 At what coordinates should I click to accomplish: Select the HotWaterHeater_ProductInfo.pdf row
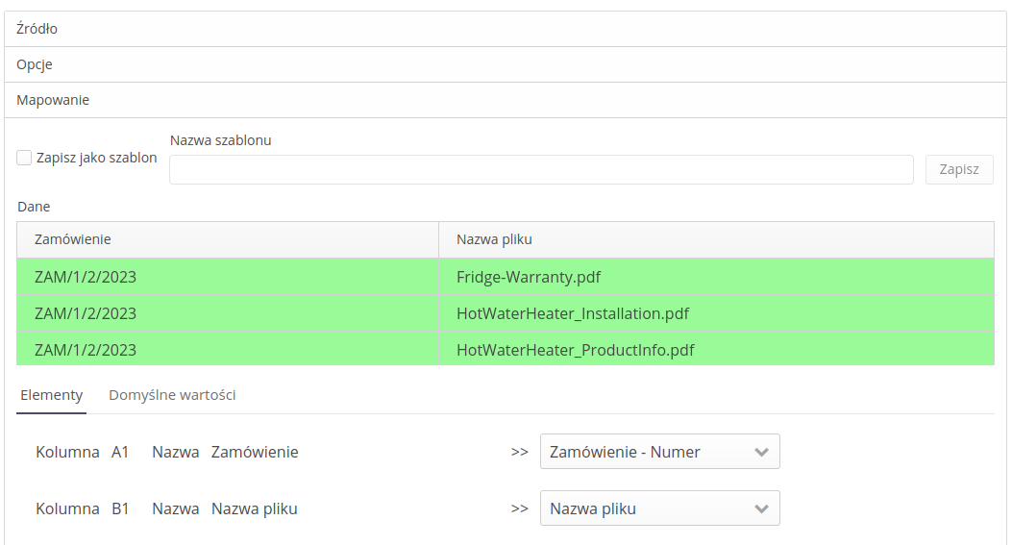coord(575,350)
